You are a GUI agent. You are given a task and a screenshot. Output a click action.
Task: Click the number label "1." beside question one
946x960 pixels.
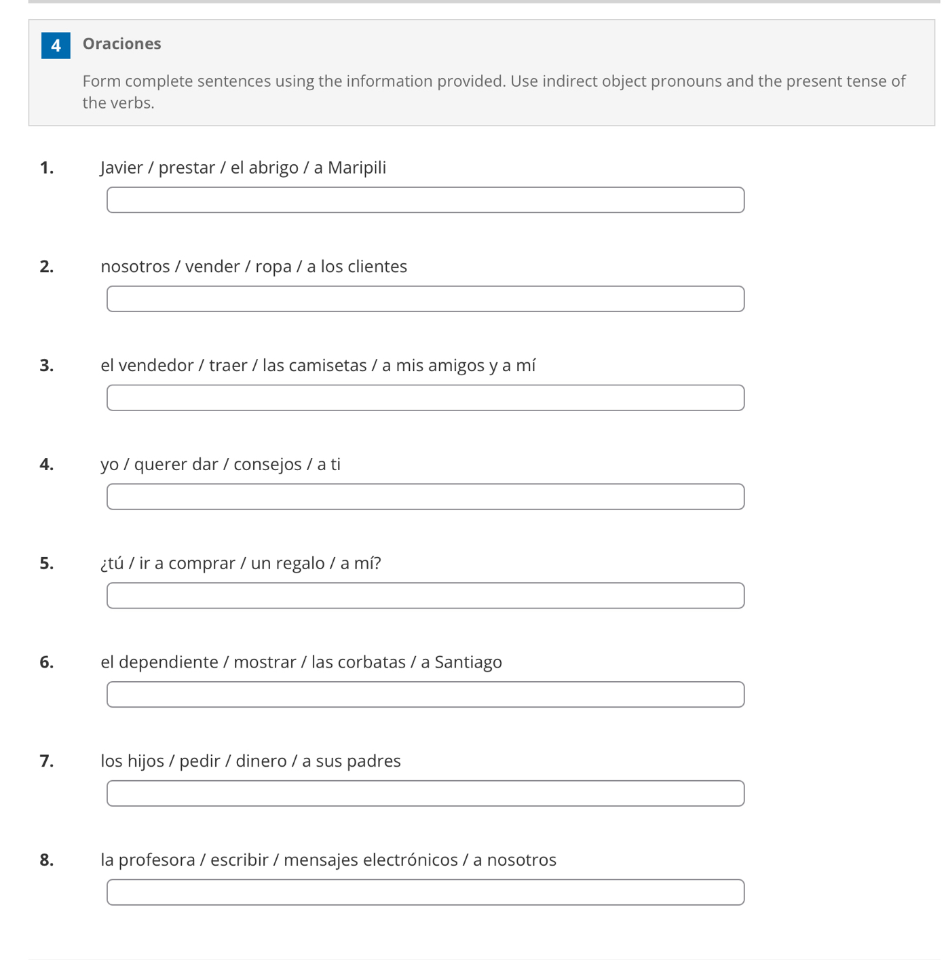tap(47, 167)
